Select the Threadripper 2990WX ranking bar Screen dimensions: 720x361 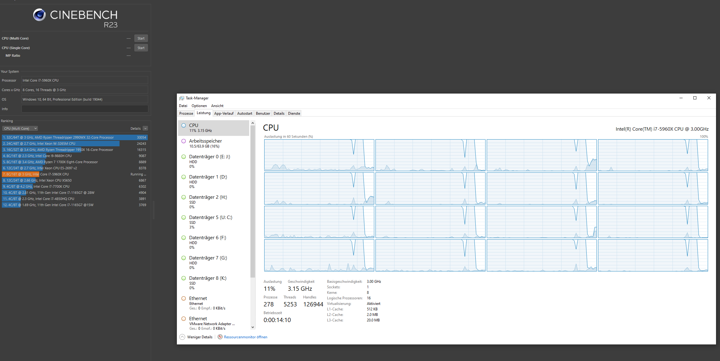click(74, 137)
